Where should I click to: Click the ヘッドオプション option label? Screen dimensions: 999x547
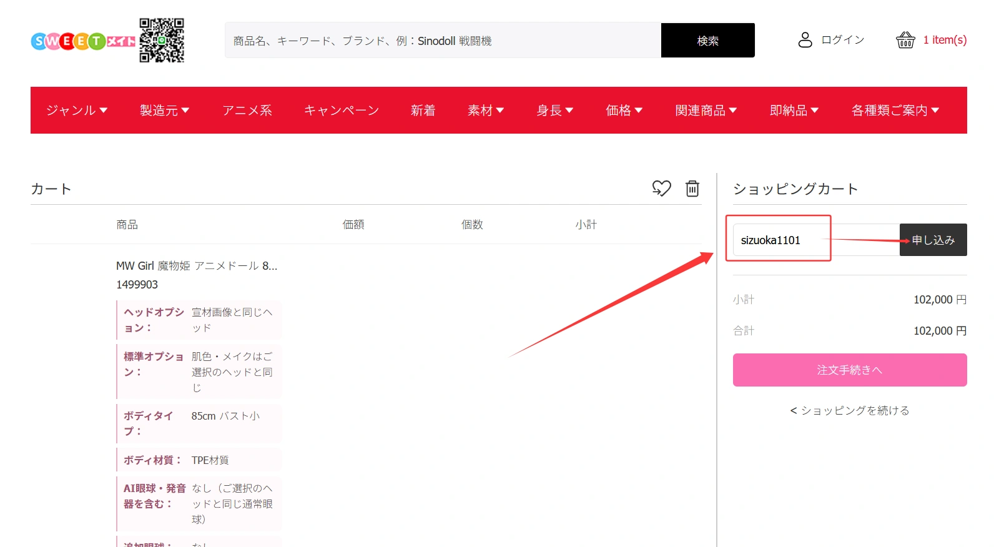[x=154, y=320]
